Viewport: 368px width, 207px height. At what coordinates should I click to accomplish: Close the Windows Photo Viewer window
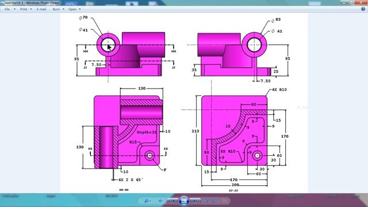[361, 2]
